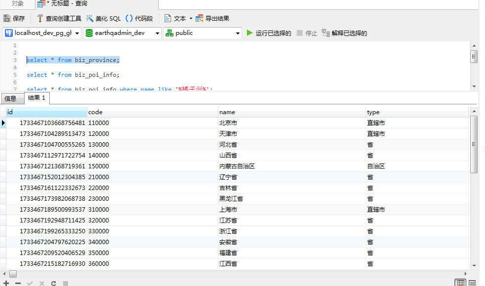The width and height of the screenshot is (485, 286).
Task: Select cell 黑龙江省
Action: coord(292,198)
